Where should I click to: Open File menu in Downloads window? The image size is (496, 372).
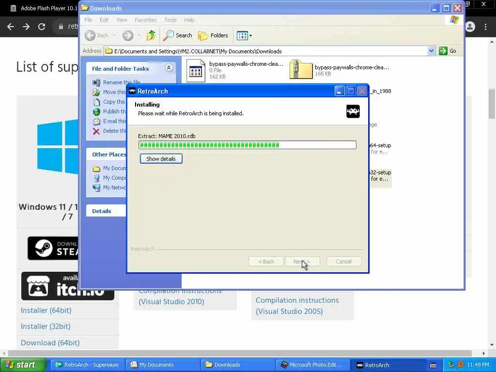[88, 20]
